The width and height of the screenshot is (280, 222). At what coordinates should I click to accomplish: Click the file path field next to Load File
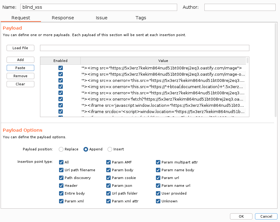144,48
